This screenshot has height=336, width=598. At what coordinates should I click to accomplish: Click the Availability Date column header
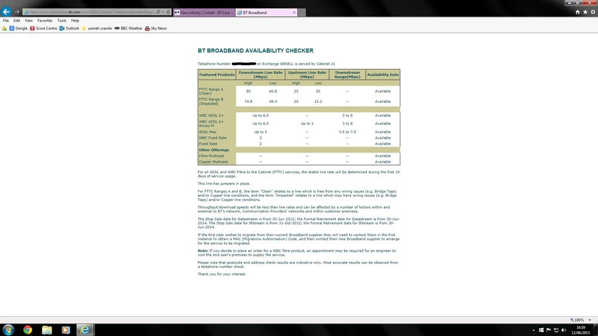tap(383, 75)
